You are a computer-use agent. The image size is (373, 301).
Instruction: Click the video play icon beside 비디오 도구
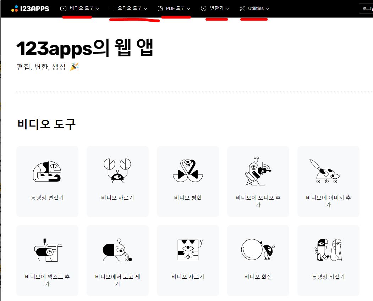coord(63,9)
